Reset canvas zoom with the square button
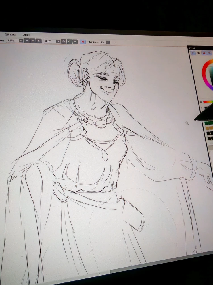The height and width of the screenshot is (285, 213). (39, 41)
